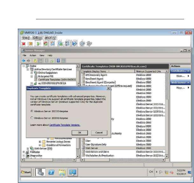Expand the Diagnostics tree node
This screenshot has height=183, width=194.
[24, 155]
